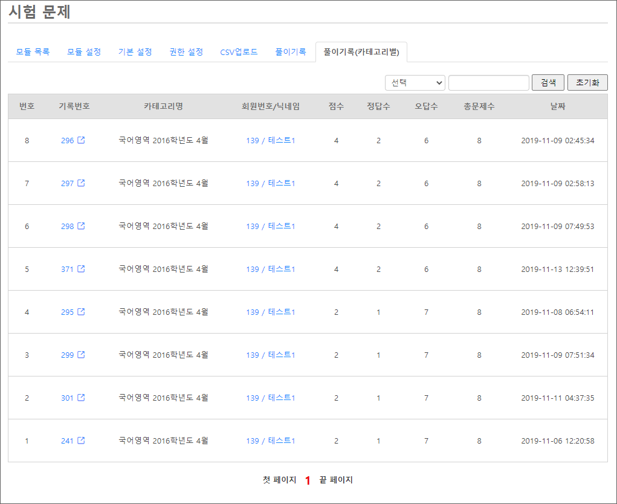Open the CSV업로드 tab
The height and width of the screenshot is (504, 617).
pos(239,52)
